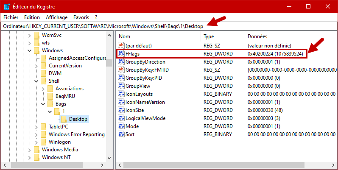Collapse the key named 1
338x170 pixels.
click(50, 111)
